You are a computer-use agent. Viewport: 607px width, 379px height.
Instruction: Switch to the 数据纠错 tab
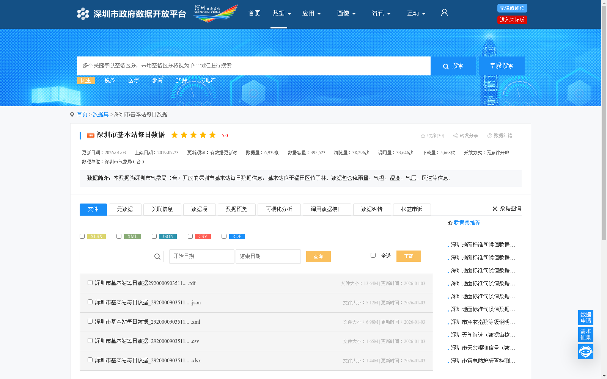pyautogui.click(x=372, y=210)
